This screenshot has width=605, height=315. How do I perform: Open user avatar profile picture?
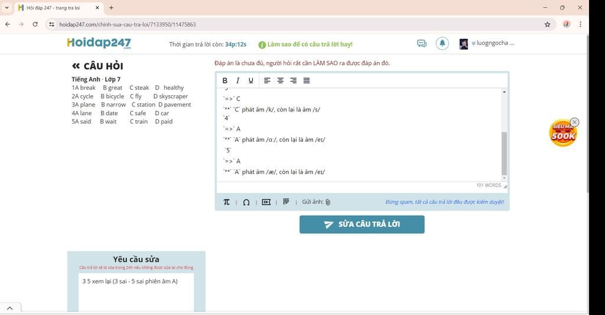click(463, 44)
